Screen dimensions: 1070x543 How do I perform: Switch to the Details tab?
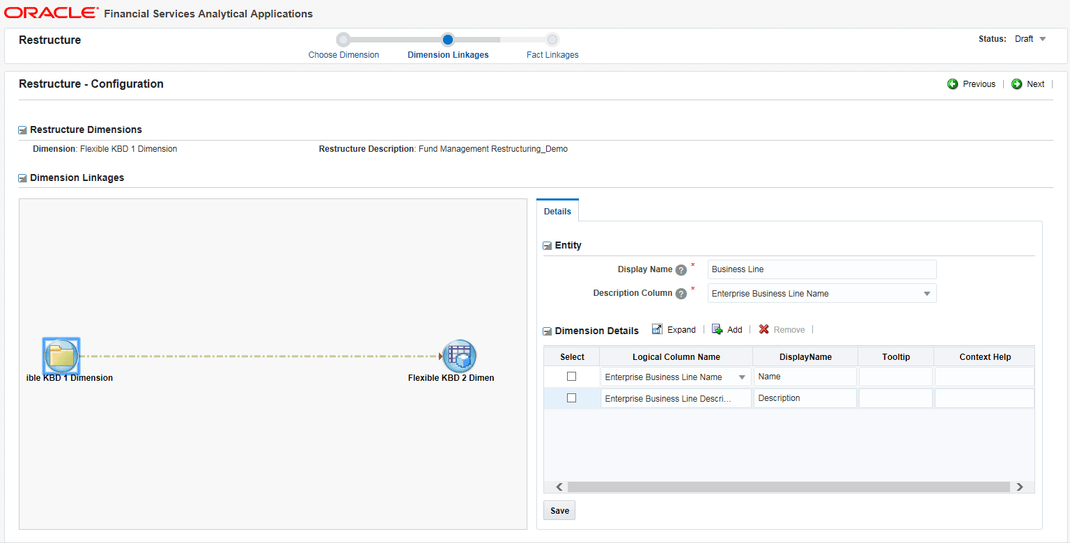[x=557, y=212]
